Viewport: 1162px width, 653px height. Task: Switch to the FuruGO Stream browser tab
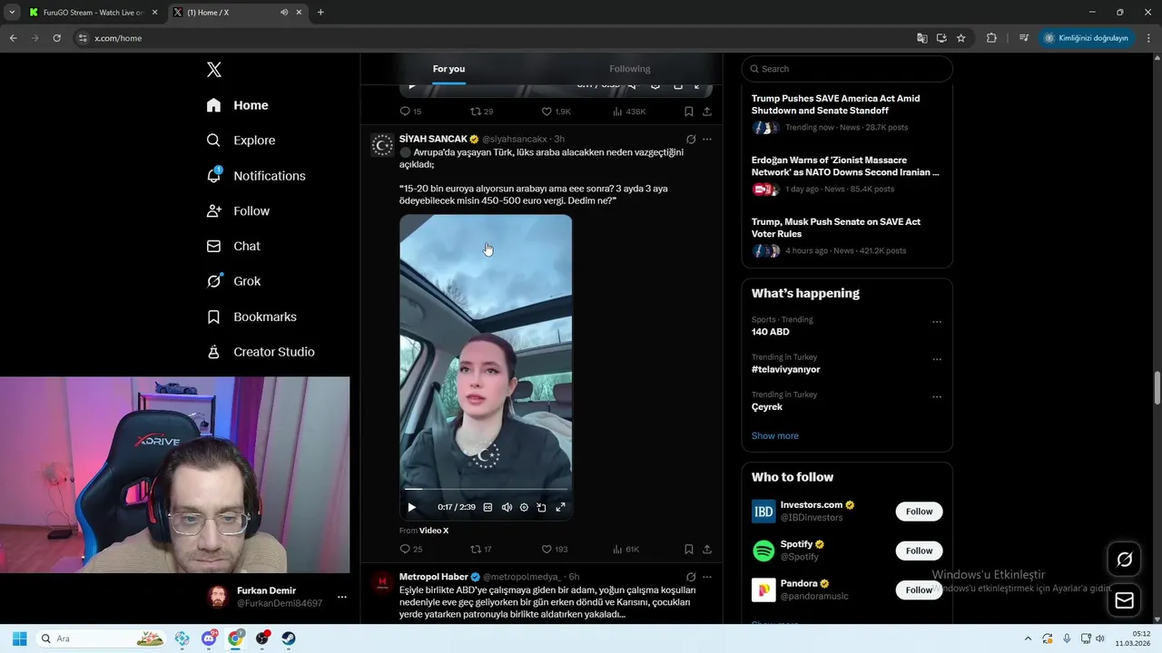(x=92, y=13)
